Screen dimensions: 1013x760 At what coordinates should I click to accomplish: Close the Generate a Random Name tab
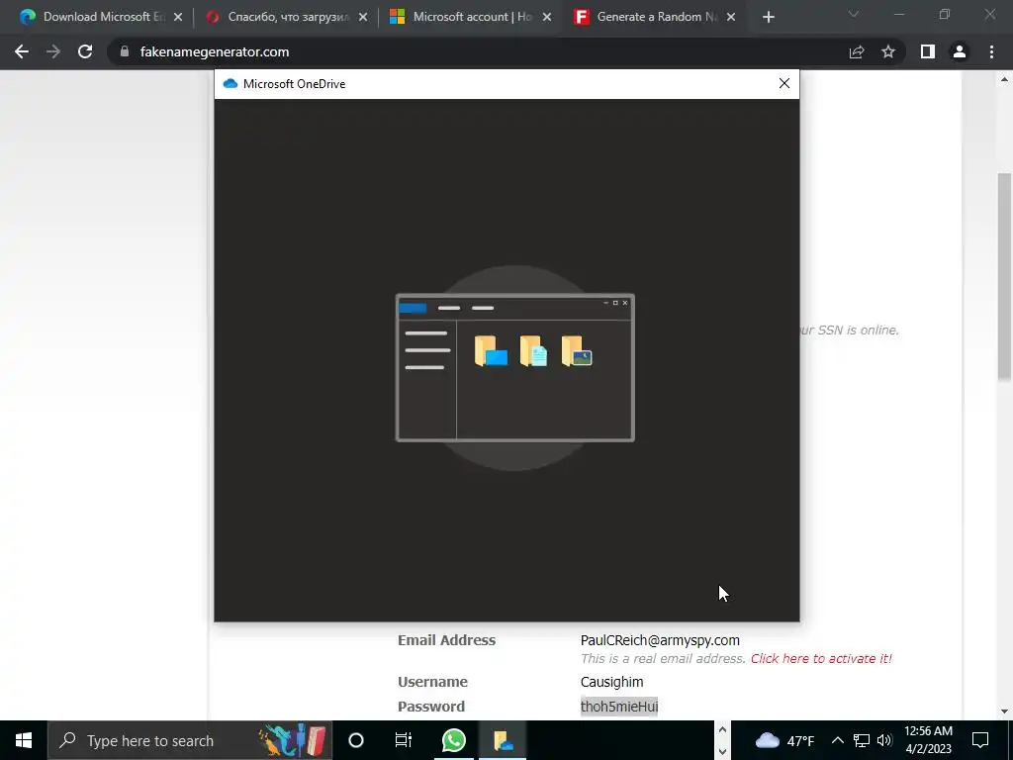coord(731,17)
